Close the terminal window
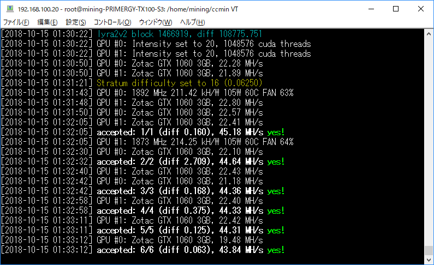Image resolution: width=434 pixels, height=265 pixels. click(x=421, y=9)
